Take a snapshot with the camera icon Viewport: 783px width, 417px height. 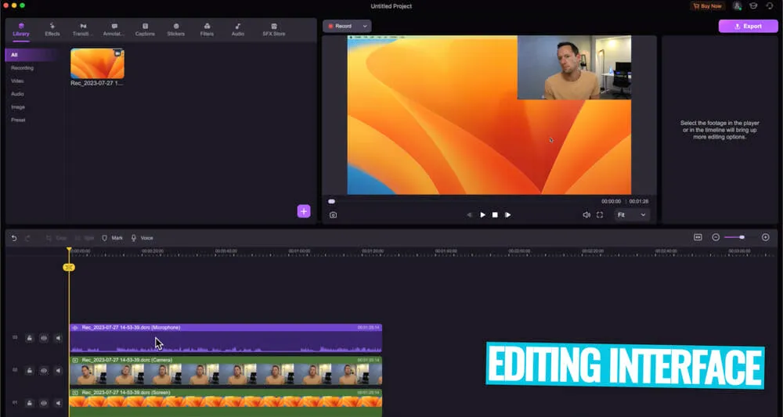333,214
